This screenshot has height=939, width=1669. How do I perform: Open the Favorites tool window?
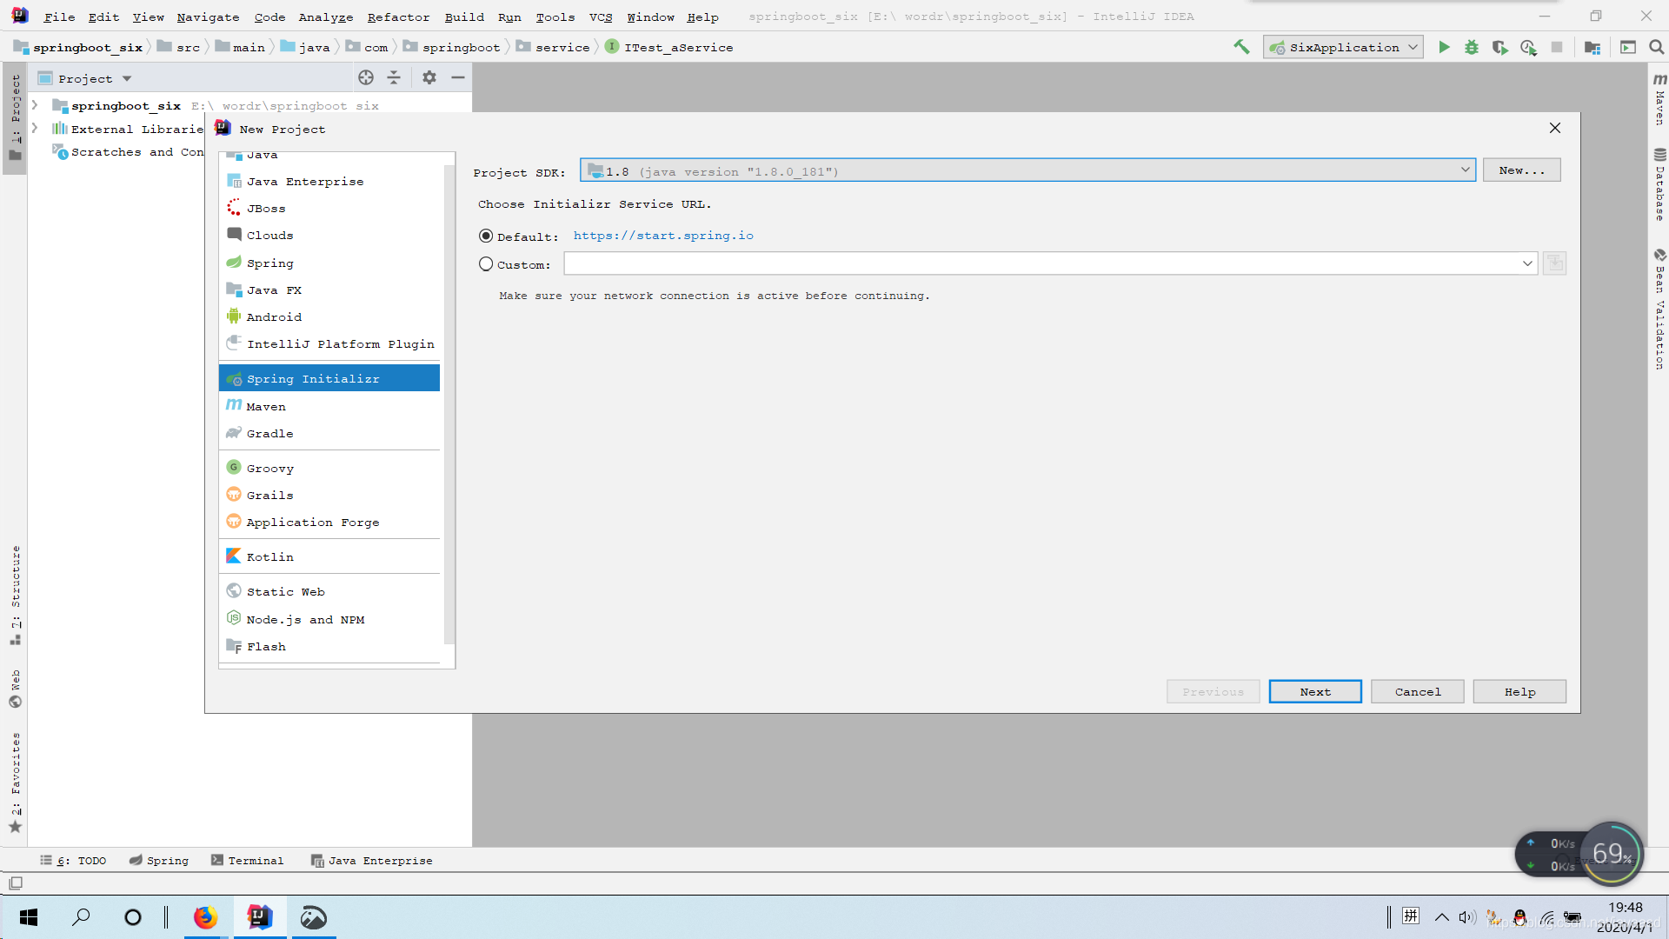pyautogui.click(x=15, y=782)
